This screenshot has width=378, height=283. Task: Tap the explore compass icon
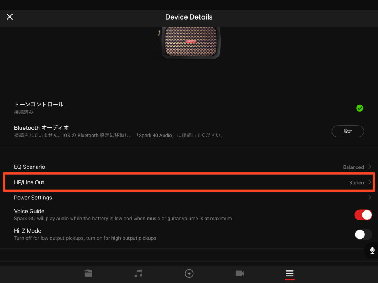[189, 273]
